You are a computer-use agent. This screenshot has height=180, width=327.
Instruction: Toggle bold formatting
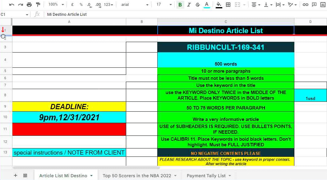click(x=180, y=5)
